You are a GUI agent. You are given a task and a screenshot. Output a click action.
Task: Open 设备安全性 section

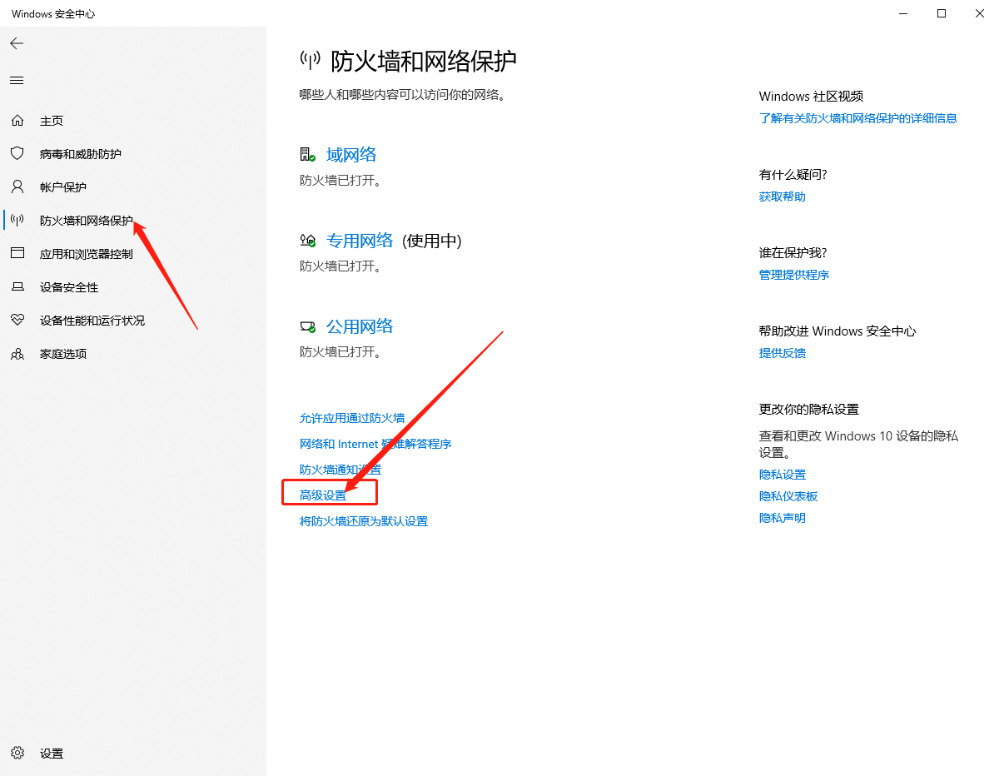69,287
